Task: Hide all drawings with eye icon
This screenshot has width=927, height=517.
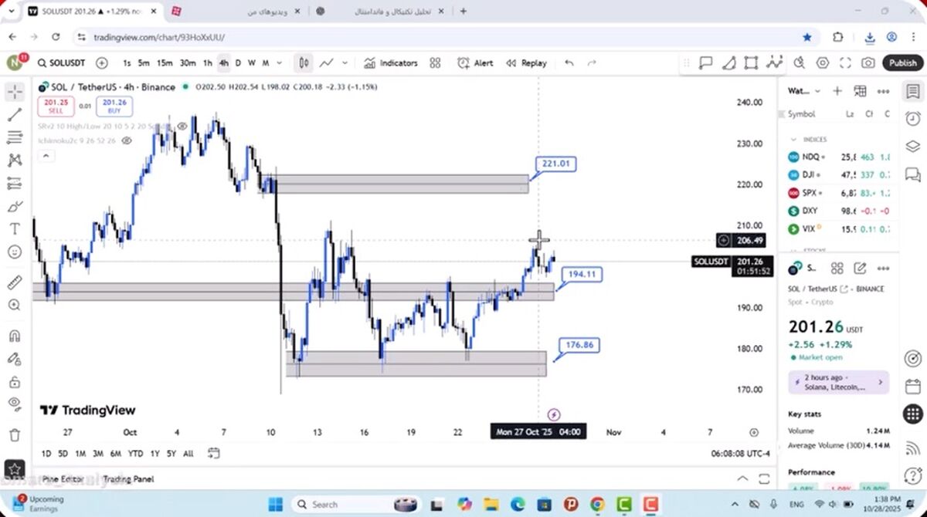Action: pyautogui.click(x=15, y=404)
